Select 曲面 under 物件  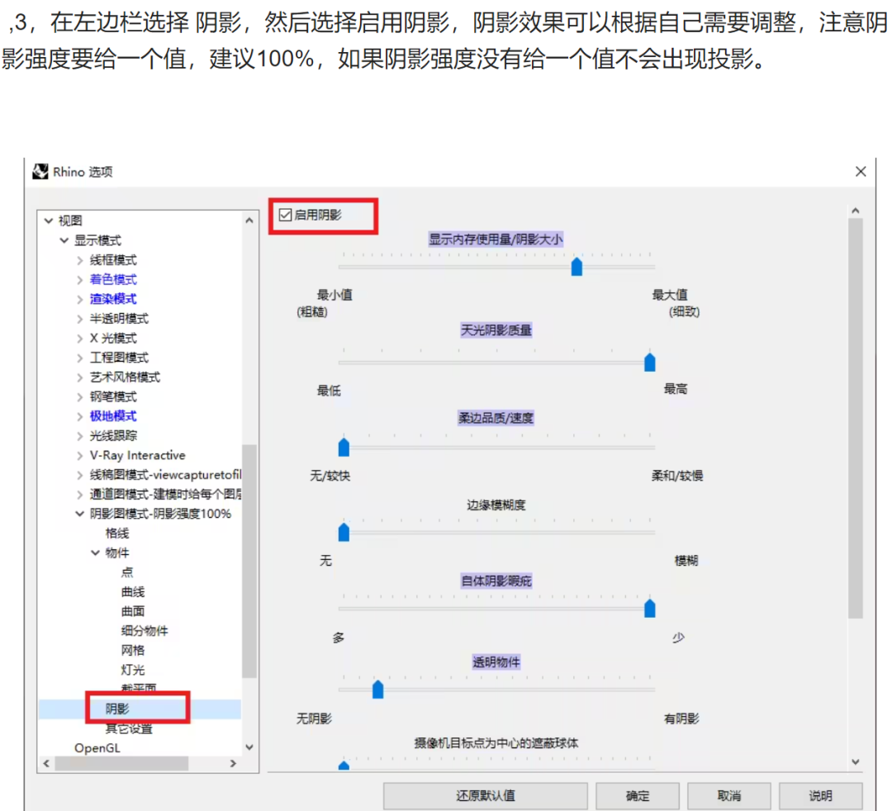pyautogui.click(x=133, y=611)
